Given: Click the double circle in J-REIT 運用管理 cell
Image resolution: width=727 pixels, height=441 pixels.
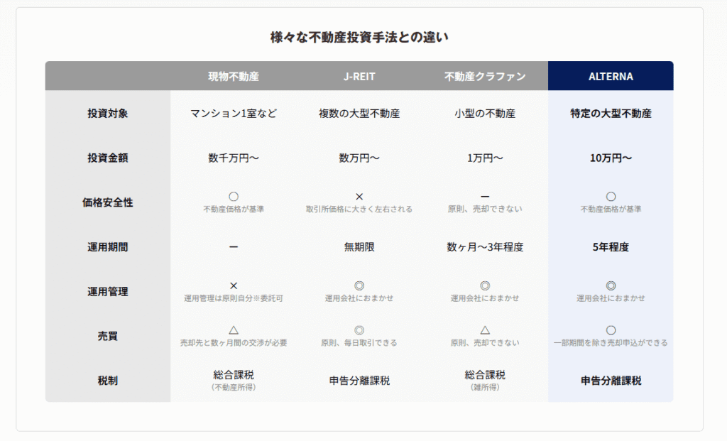Looking at the screenshot, I should 359,285.
